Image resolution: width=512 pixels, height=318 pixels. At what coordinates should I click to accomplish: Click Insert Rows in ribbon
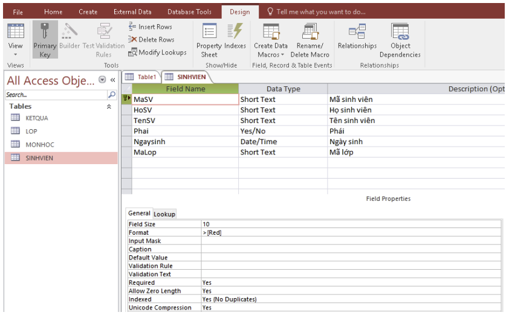[x=150, y=27]
